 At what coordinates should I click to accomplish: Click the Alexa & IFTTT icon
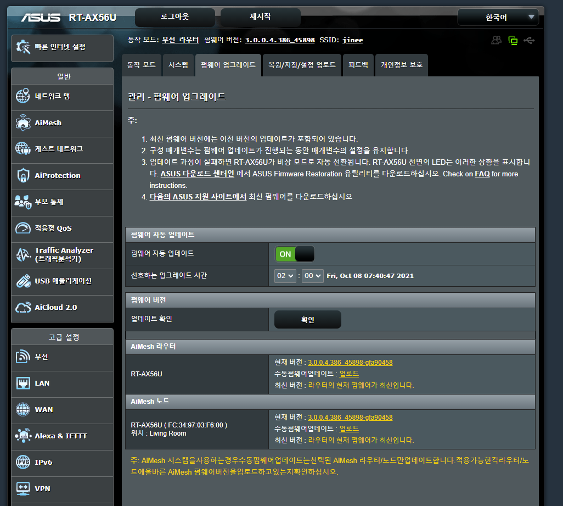[23, 436]
